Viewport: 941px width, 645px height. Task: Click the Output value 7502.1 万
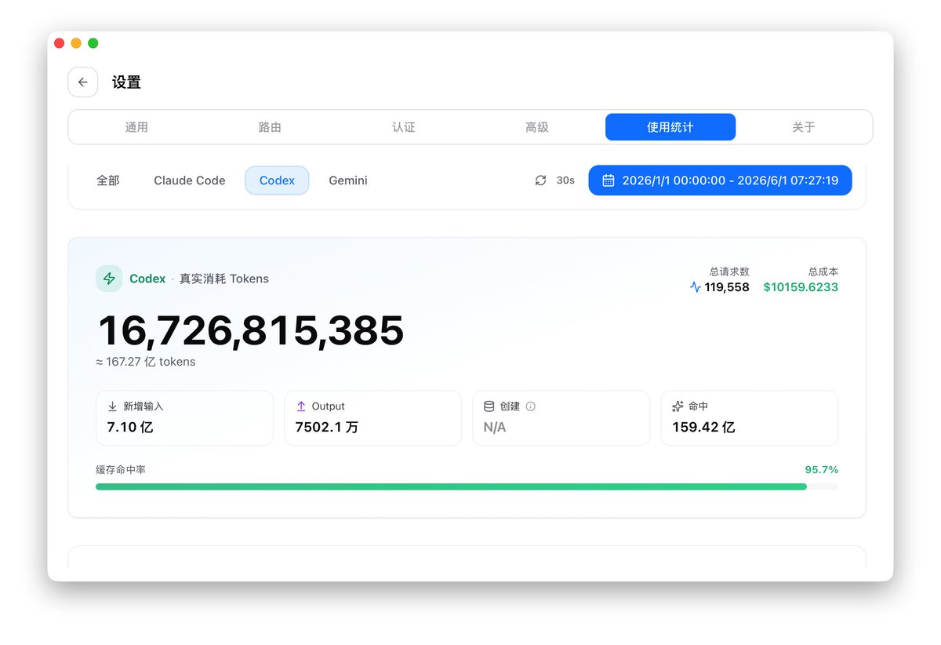click(326, 428)
